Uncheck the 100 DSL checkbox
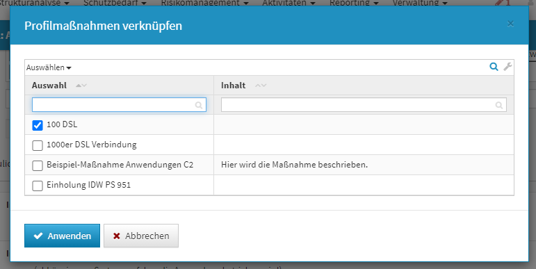Viewport: 536px width, 269px height. 38,125
